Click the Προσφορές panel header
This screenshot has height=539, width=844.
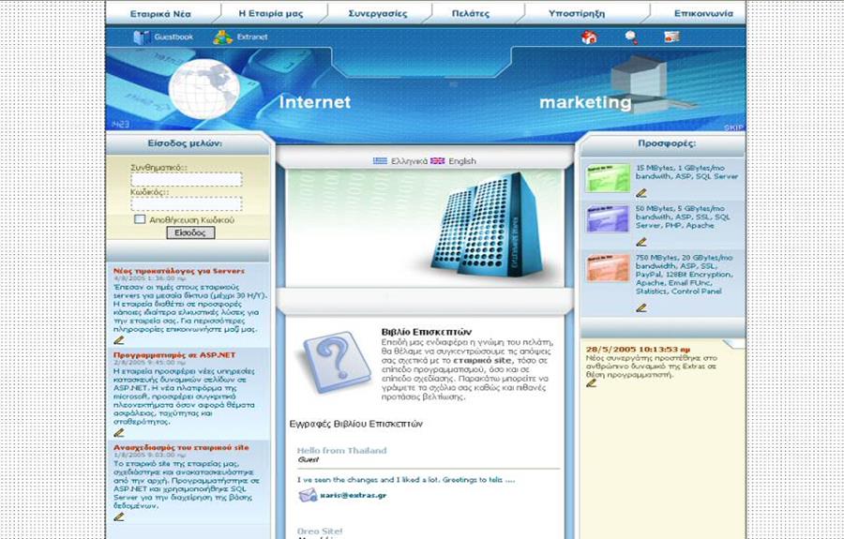click(x=667, y=143)
